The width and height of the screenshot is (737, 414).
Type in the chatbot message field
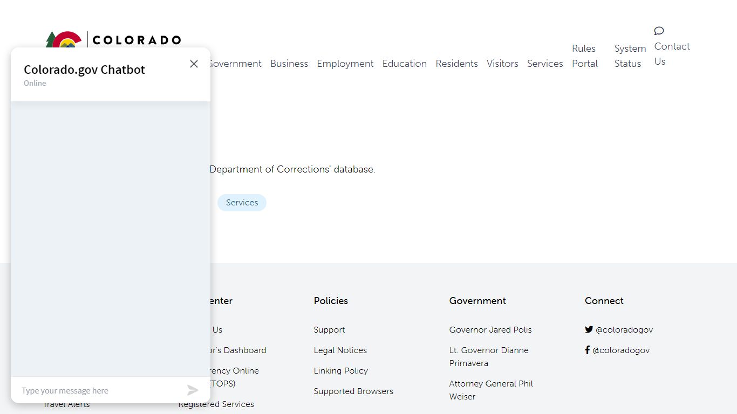pyautogui.click(x=100, y=390)
